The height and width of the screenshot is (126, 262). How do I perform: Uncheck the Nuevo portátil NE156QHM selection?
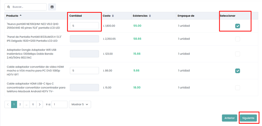click(238, 26)
